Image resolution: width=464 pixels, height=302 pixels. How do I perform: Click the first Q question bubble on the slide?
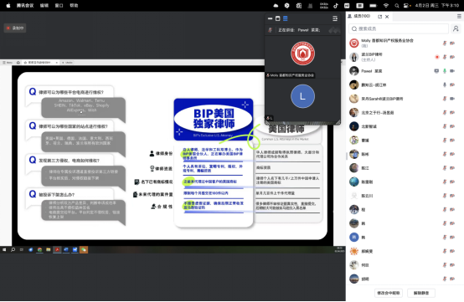70,92
